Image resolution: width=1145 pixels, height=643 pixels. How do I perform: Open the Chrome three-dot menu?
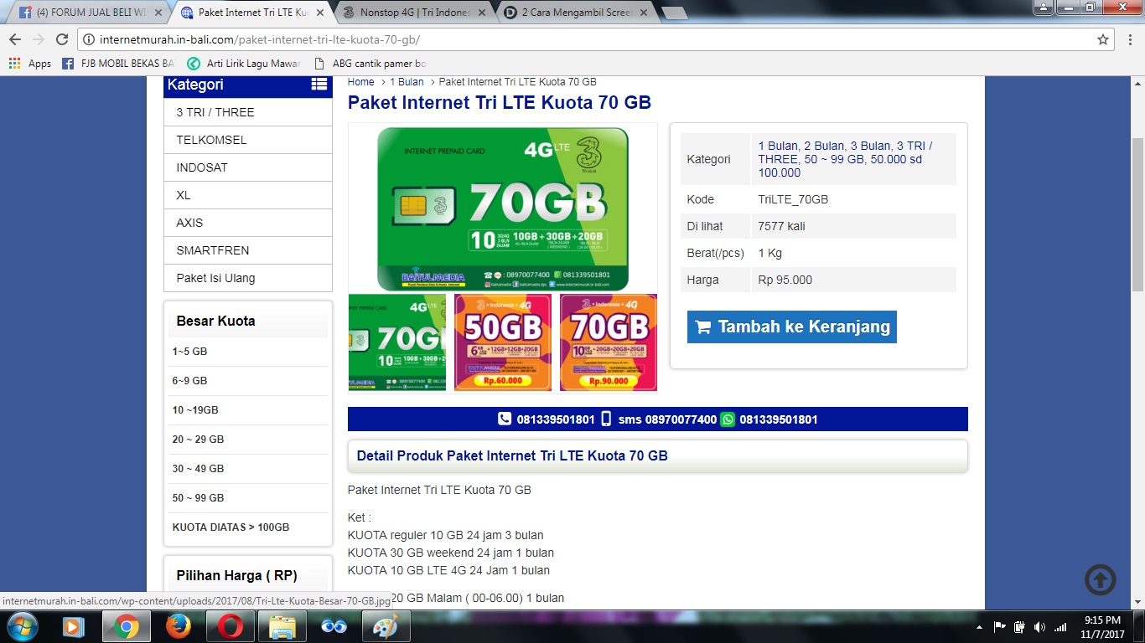click(x=1129, y=39)
